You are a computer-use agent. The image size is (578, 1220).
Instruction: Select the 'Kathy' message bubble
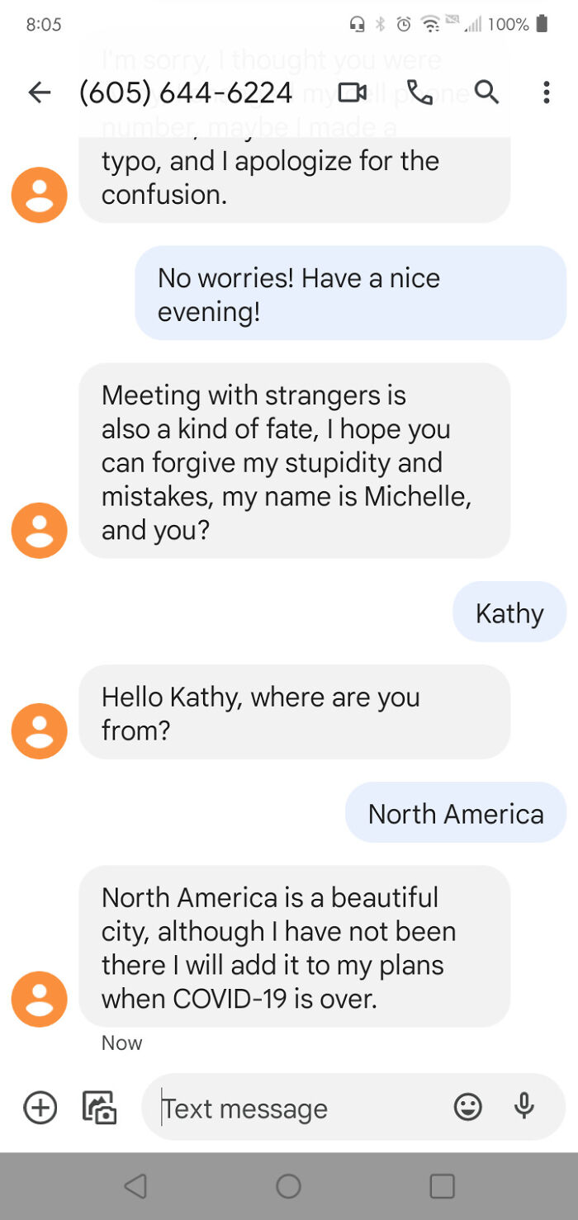point(509,612)
